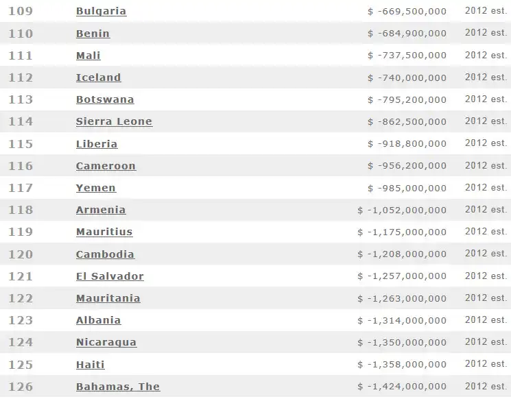This screenshot has height=399, width=511.
Task: Go to the Botswana entry
Action: [105, 99]
